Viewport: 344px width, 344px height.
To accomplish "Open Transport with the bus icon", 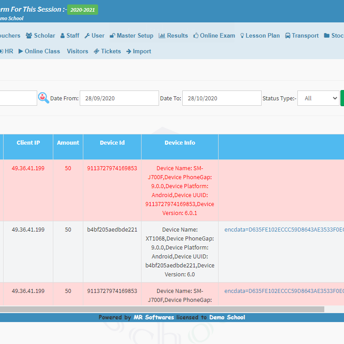I will pos(302,36).
